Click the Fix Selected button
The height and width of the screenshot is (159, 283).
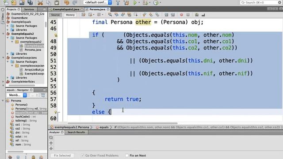[x=62, y=155]
